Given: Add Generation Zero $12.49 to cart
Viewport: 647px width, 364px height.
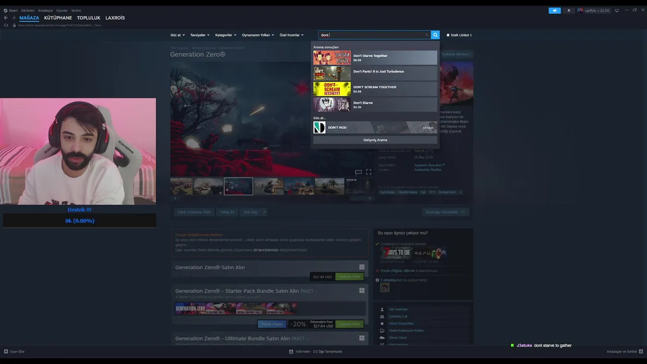Looking at the screenshot, I should pos(349,277).
